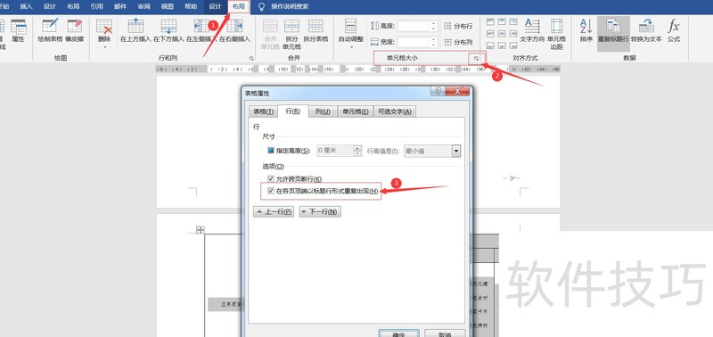Image resolution: width=713 pixels, height=337 pixels.
Task: Toggle 允许跨页断行 checkbox
Action: 271,179
